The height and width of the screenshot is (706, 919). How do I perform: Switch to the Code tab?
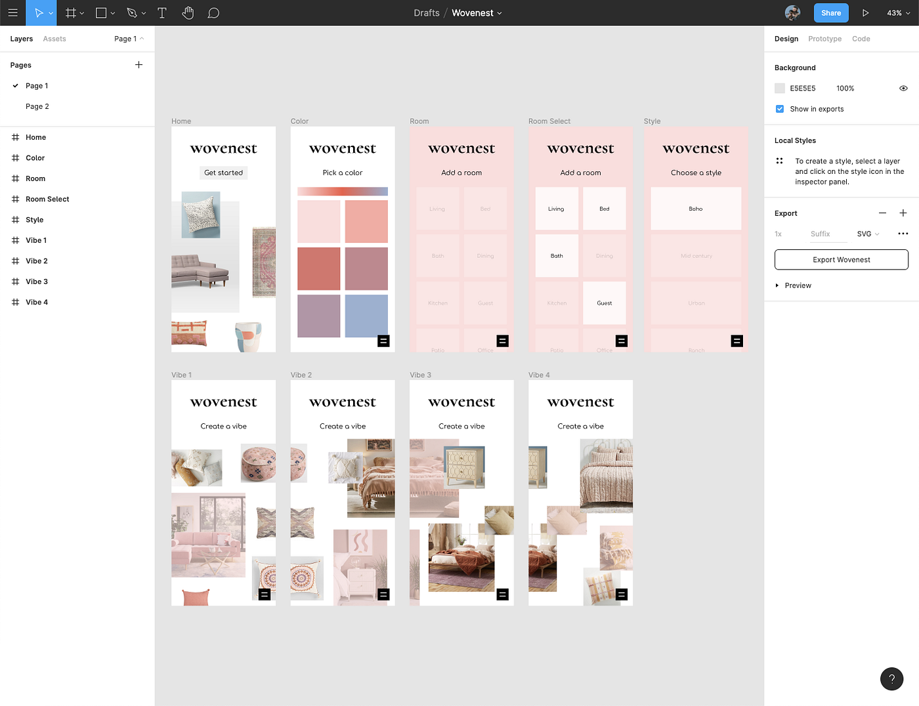point(861,39)
